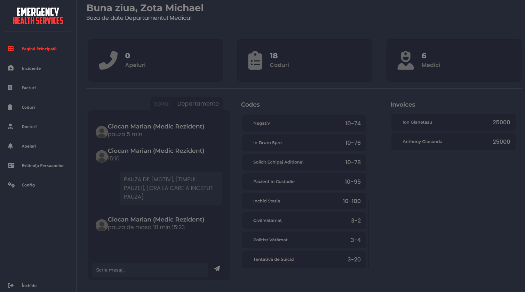Focus the Scrie mesaj input field
Viewport: 525px width, 292px height.
150,270
